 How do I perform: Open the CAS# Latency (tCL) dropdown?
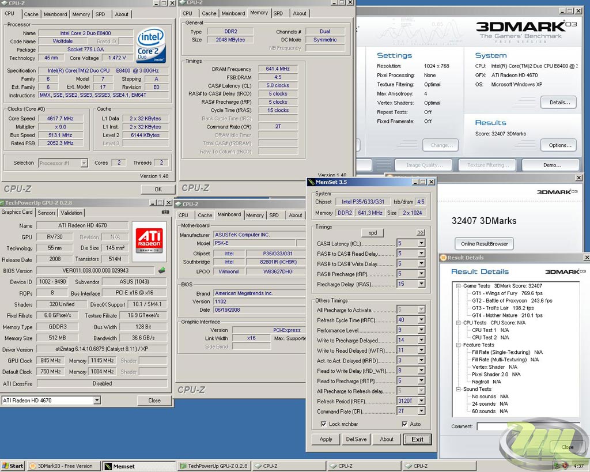[x=421, y=243]
